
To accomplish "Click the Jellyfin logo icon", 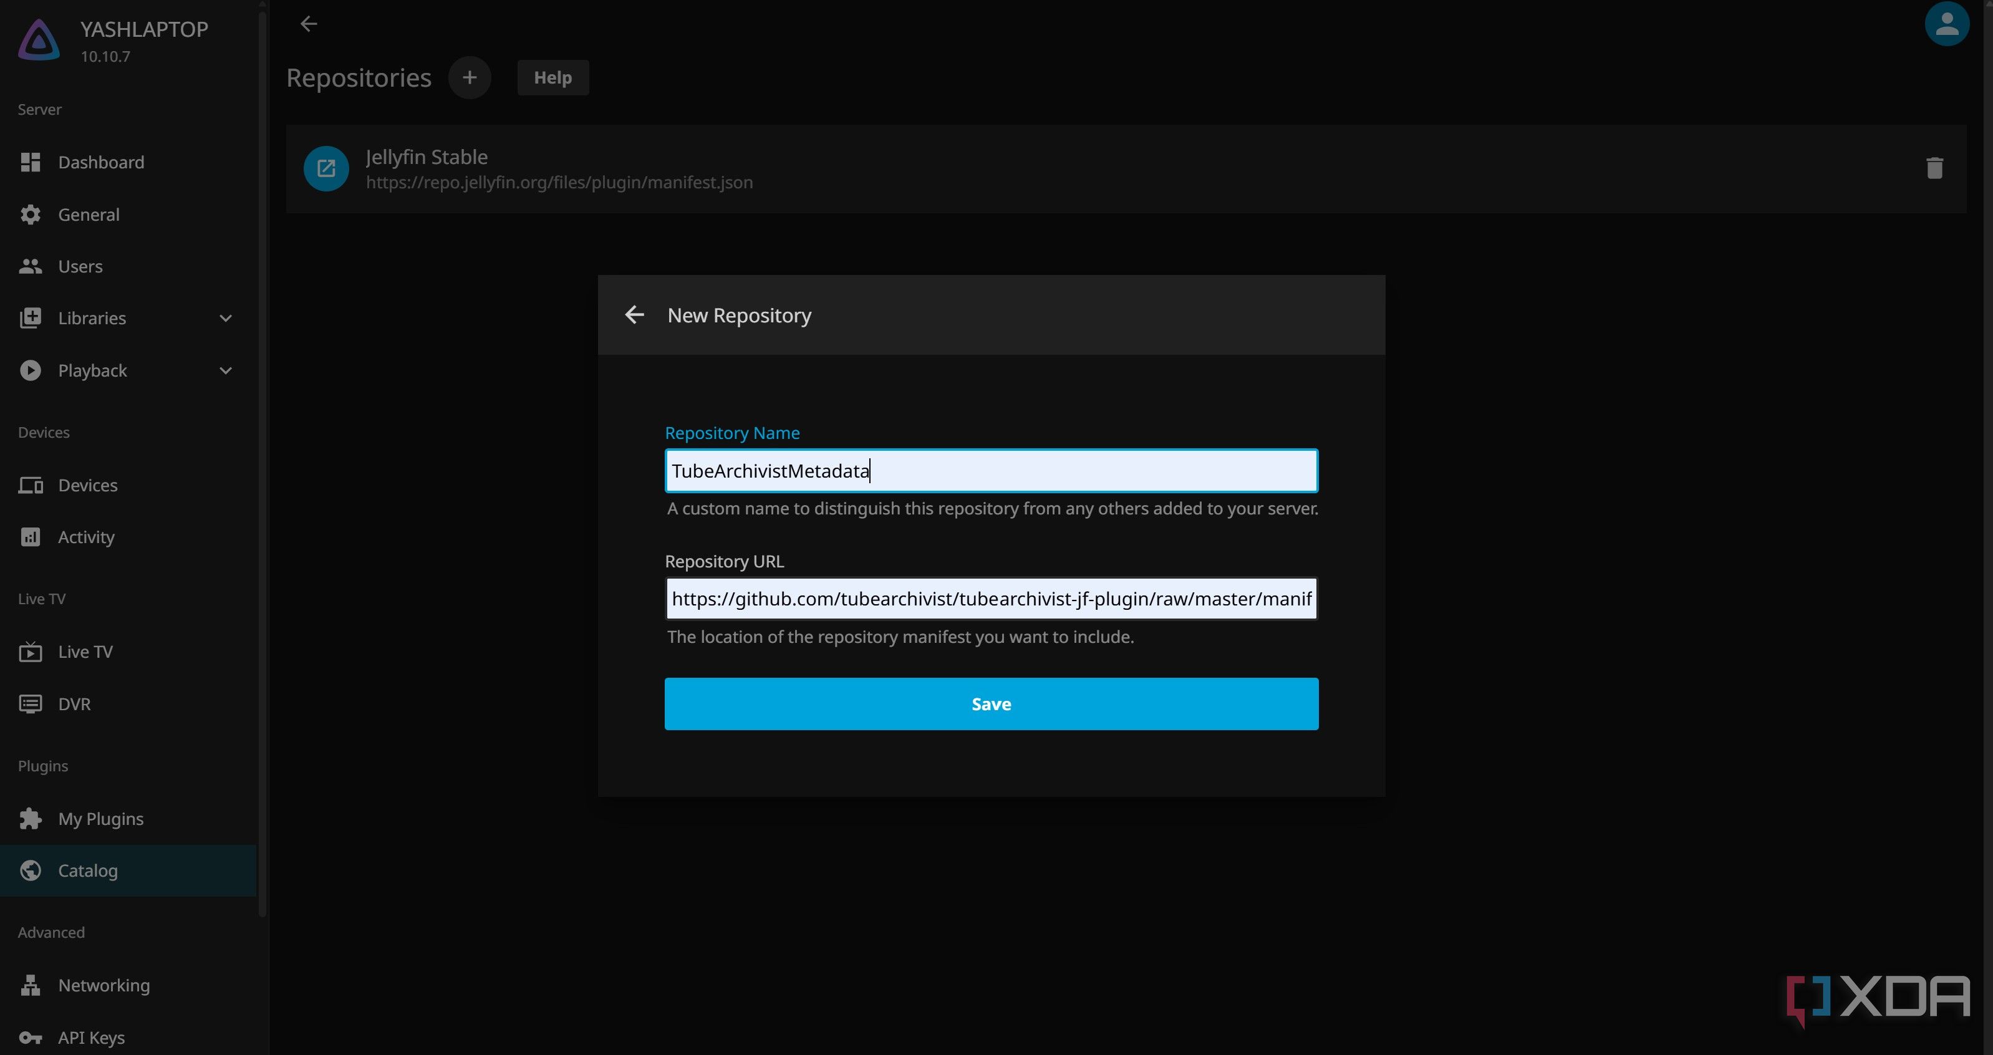I will (x=39, y=39).
